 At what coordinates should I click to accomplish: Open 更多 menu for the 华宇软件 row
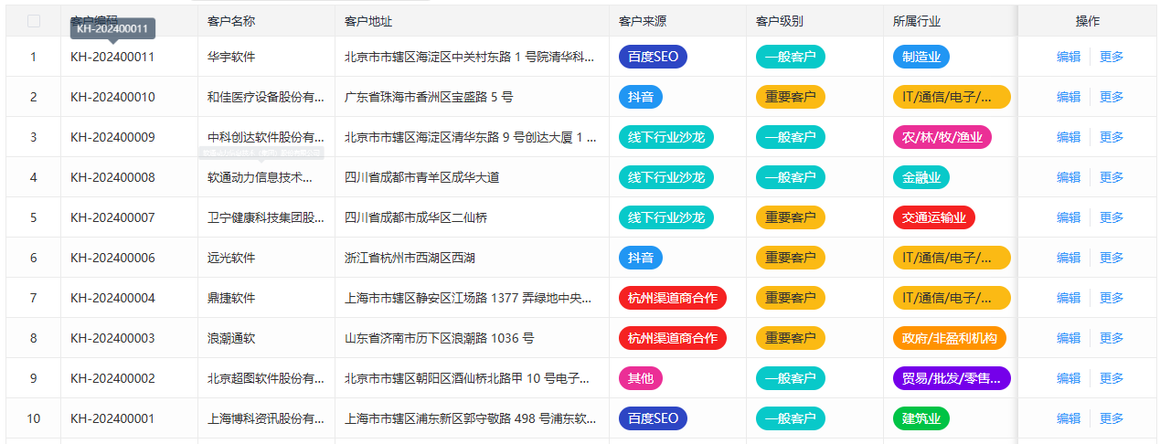click(1112, 57)
